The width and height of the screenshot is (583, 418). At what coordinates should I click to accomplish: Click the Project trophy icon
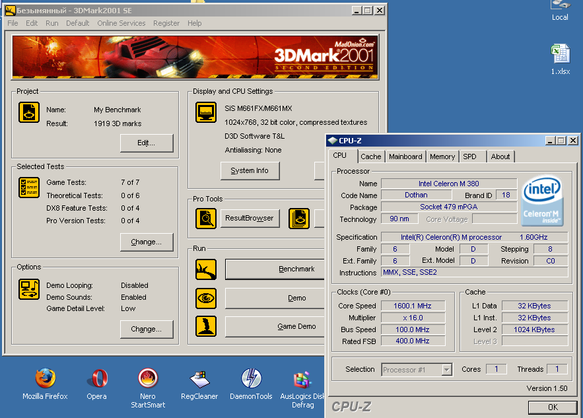click(x=29, y=112)
